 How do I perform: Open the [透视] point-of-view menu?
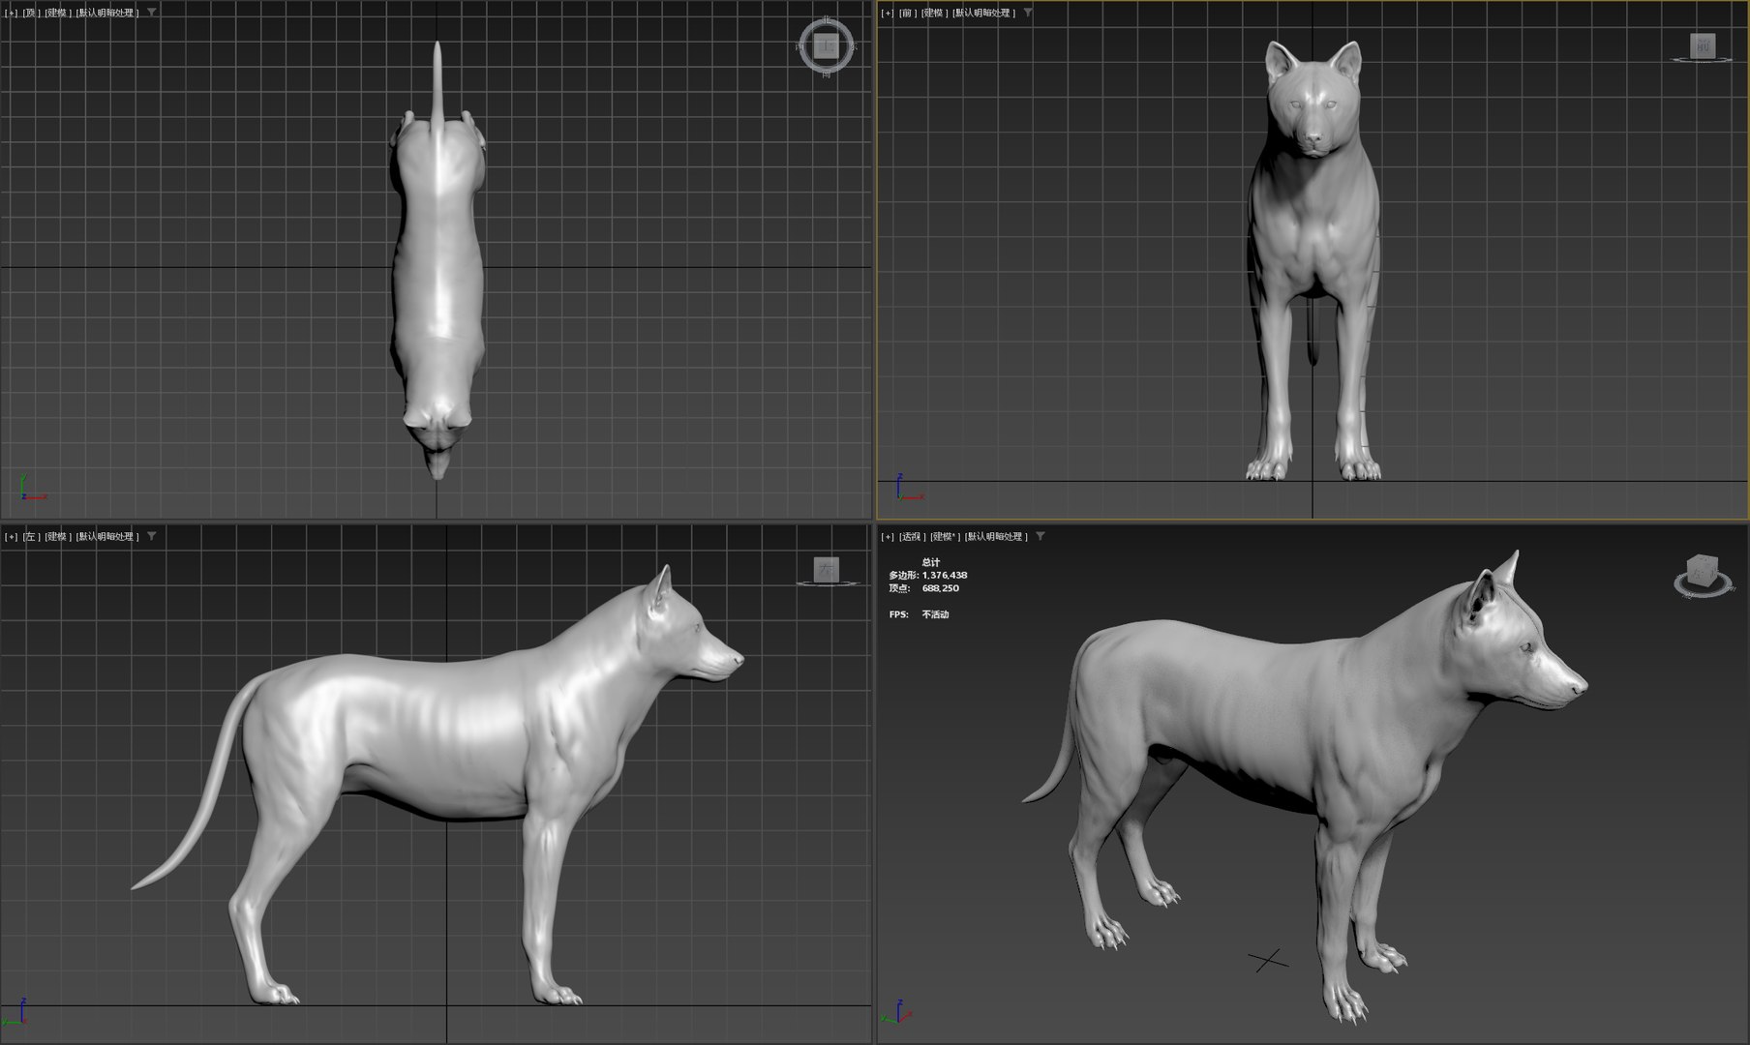(x=913, y=536)
